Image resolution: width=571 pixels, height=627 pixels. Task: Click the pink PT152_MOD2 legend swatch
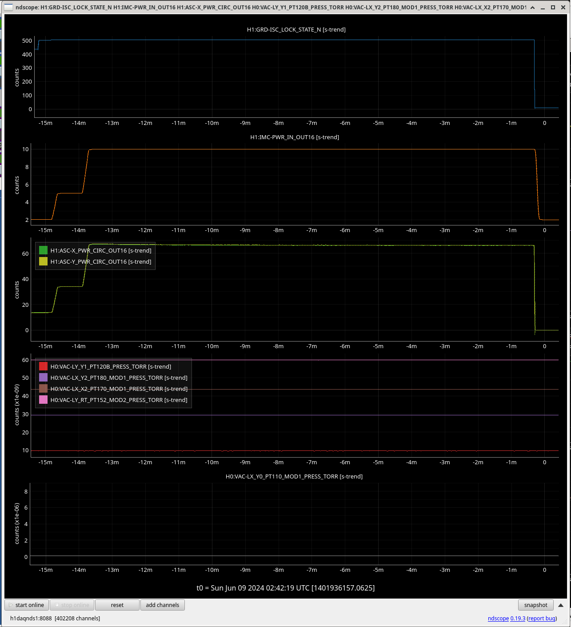pyautogui.click(x=43, y=400)
